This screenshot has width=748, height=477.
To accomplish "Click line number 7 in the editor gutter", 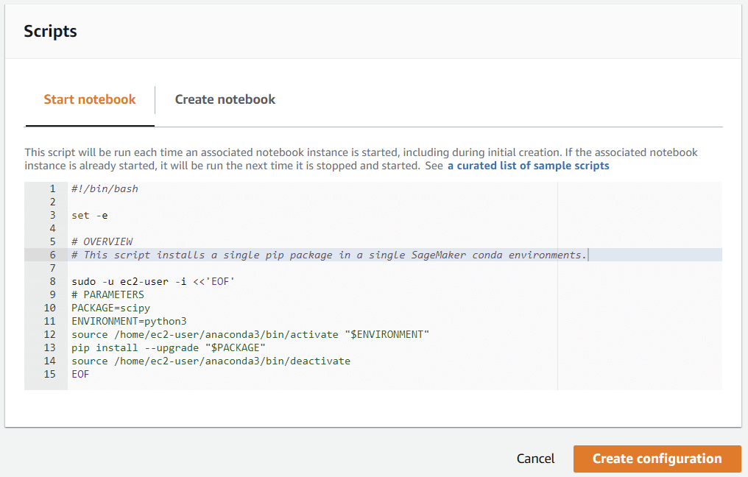I will pos(52,268).
